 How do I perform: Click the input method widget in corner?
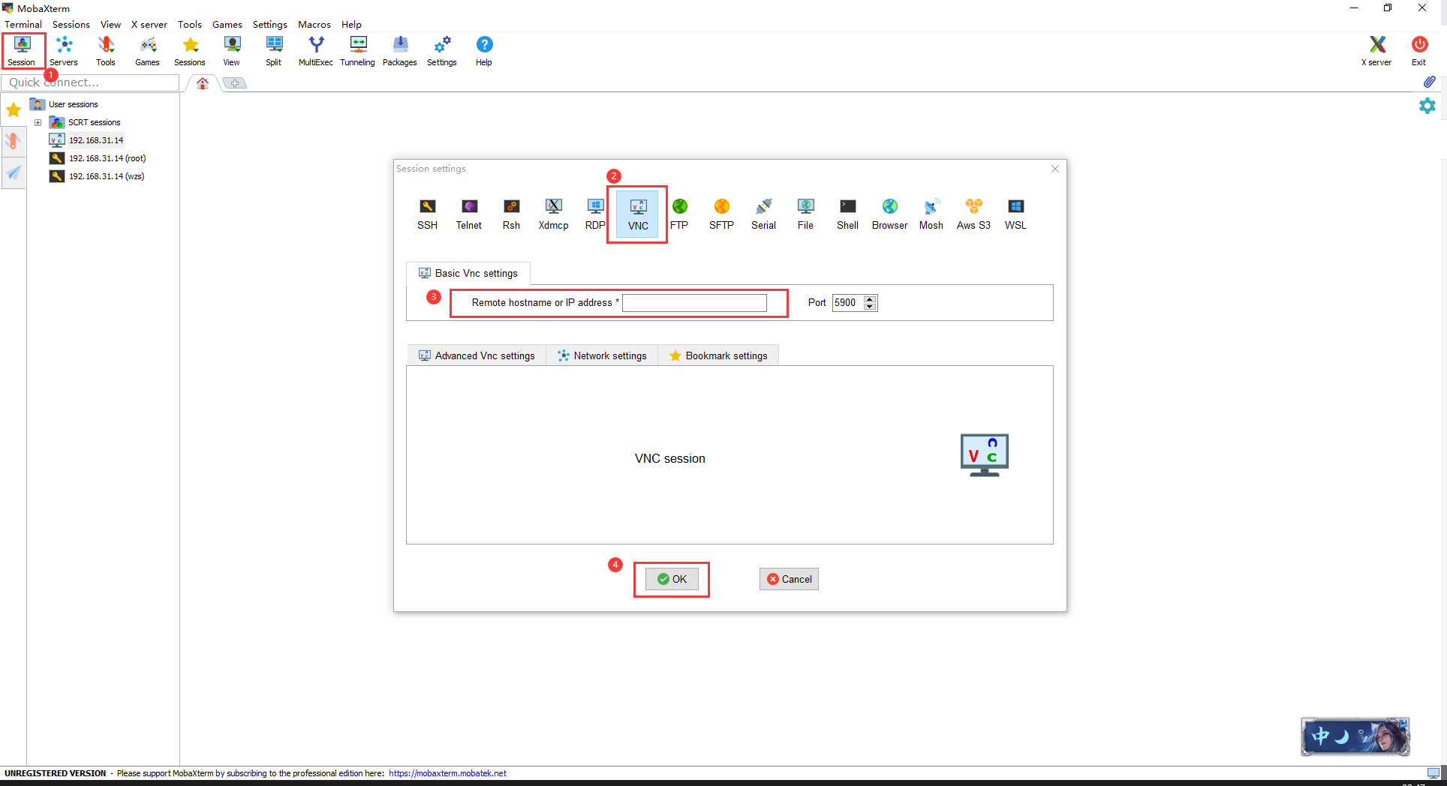[x=1355, y=736]
